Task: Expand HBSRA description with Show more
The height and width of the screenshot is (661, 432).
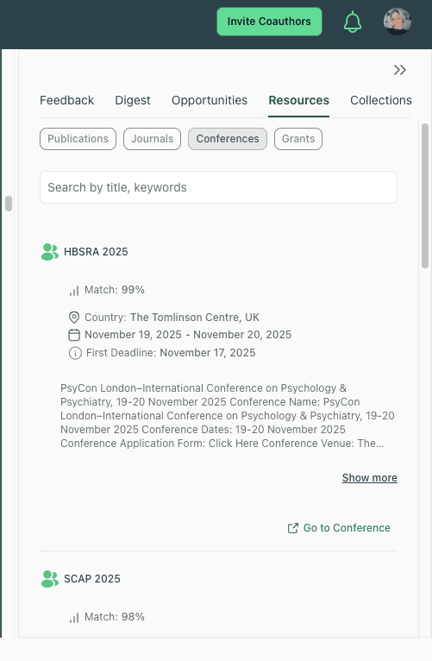Action: click(x=370, y=477)
